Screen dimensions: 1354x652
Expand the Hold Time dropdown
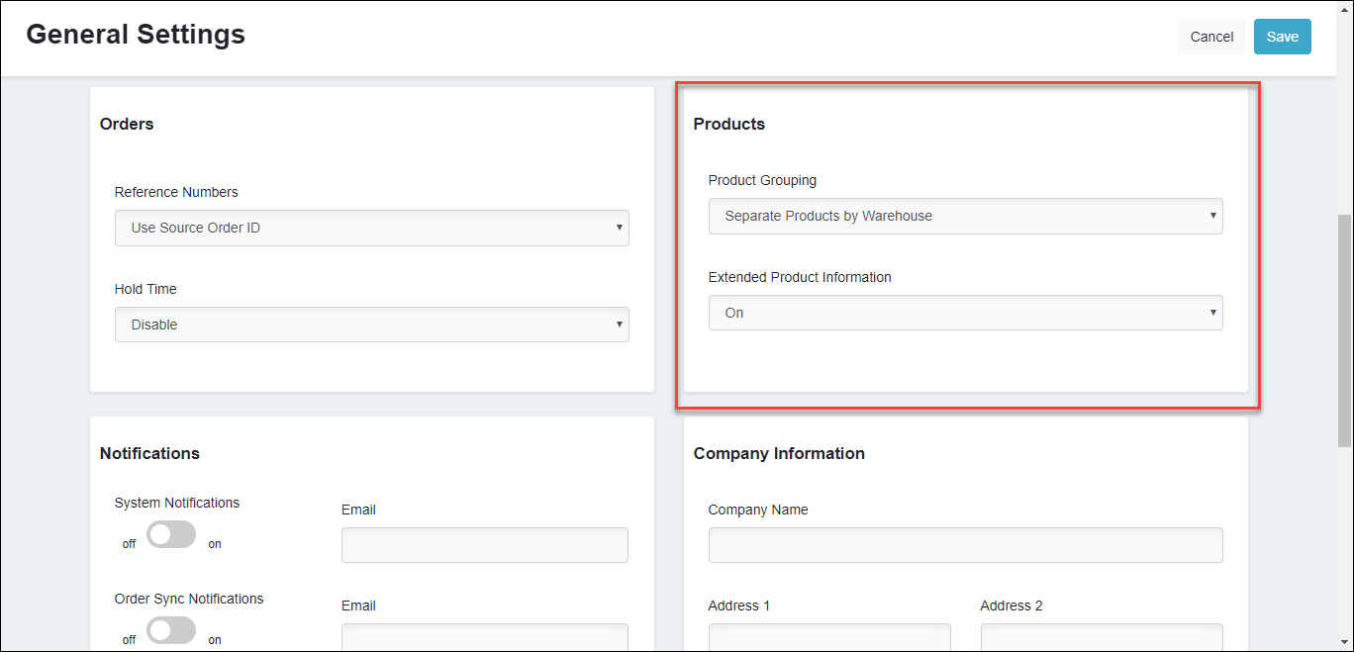(371, 325)
